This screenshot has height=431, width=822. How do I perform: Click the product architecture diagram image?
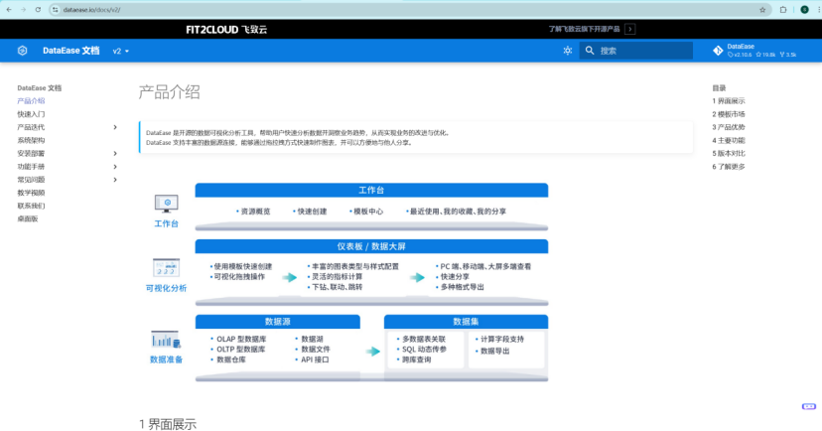click(347, 282)
